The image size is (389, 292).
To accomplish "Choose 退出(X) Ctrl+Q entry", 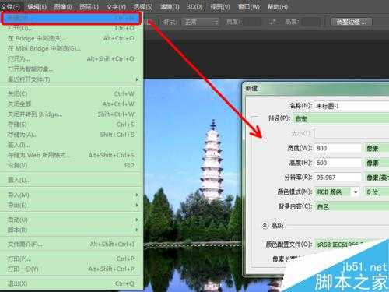I will point(72,283).
